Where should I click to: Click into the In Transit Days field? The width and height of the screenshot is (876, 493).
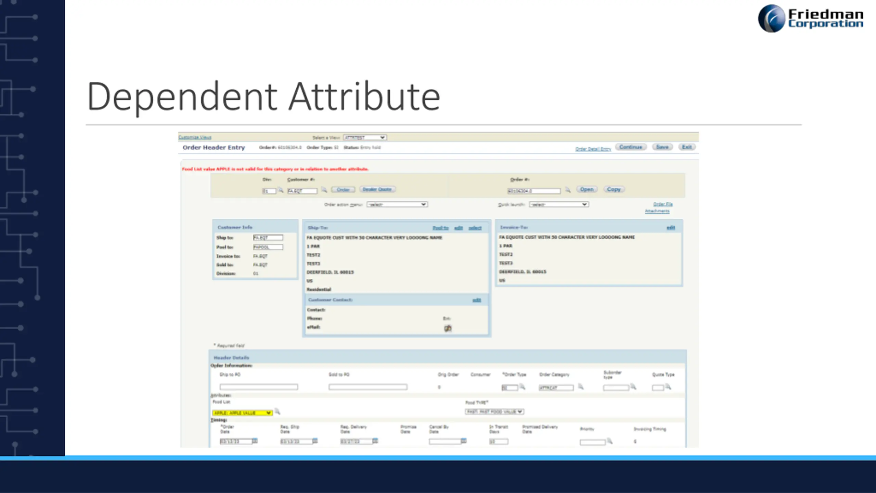coord(499,442)
